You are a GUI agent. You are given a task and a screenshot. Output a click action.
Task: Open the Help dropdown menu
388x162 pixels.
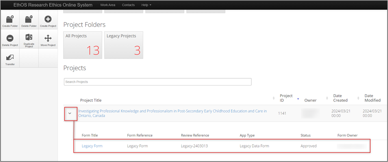coord(146,5)
